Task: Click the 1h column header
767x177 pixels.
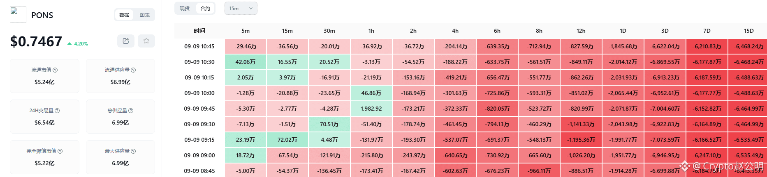Action: 371,31
